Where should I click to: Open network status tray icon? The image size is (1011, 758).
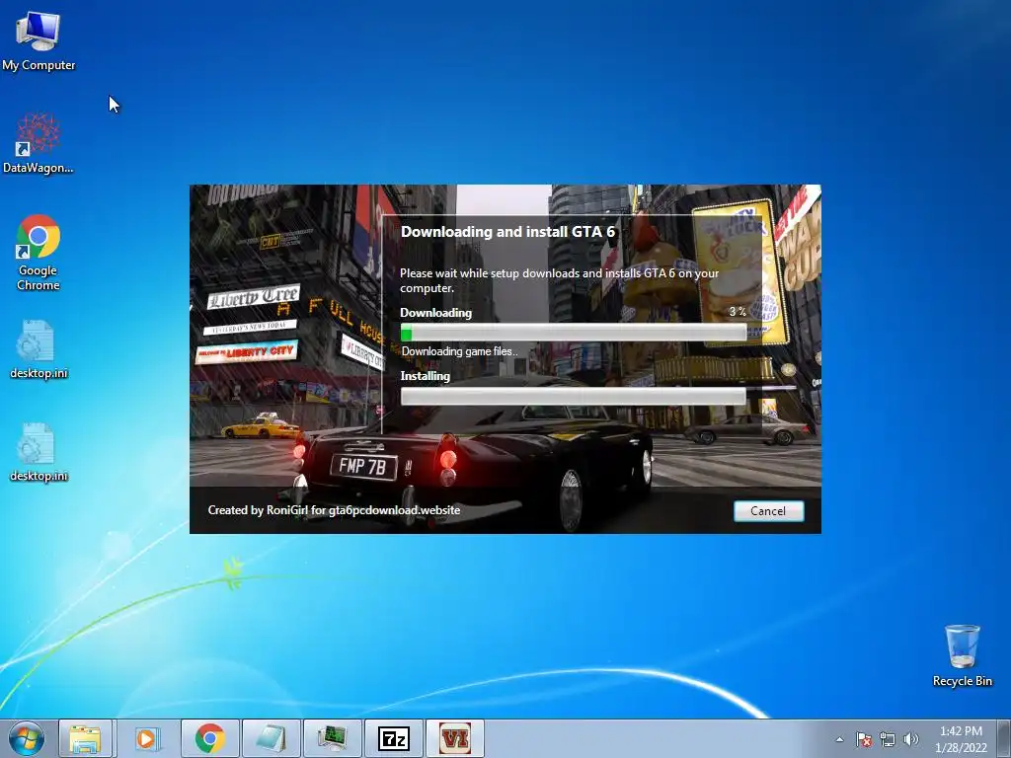[888, 739]
